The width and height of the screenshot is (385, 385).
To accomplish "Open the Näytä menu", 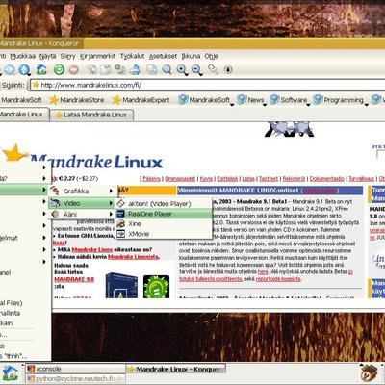I will (48, 56).
